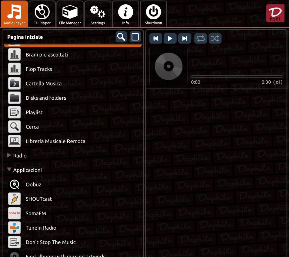Open Libreria Musicale Remota
289x257 pixels.
click(x=56, y=141)
